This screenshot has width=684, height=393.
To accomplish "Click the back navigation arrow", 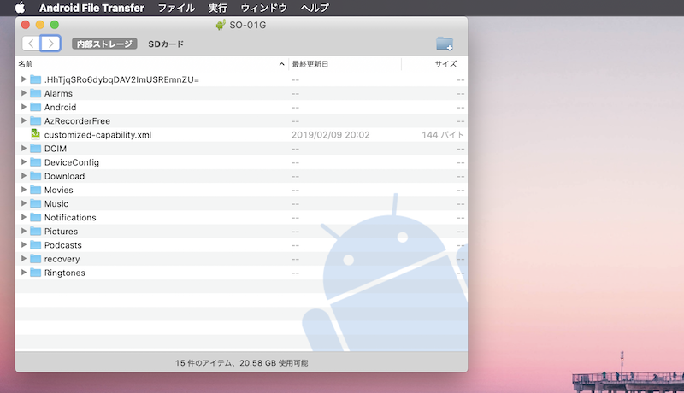I will pyautogui.click(x=31, y=44).
